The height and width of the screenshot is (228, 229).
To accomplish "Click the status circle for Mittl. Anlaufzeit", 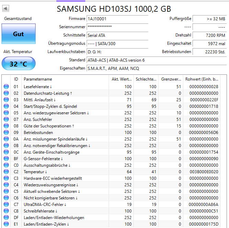I will coord(6,100).
